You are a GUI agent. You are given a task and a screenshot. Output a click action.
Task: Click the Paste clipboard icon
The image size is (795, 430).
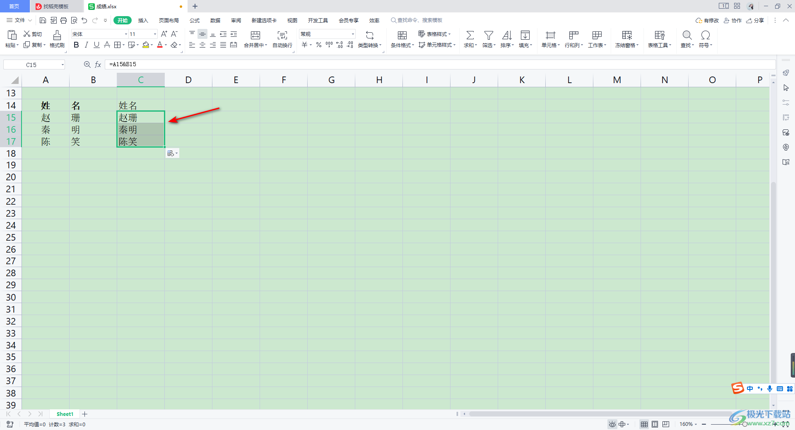point(12,35)
